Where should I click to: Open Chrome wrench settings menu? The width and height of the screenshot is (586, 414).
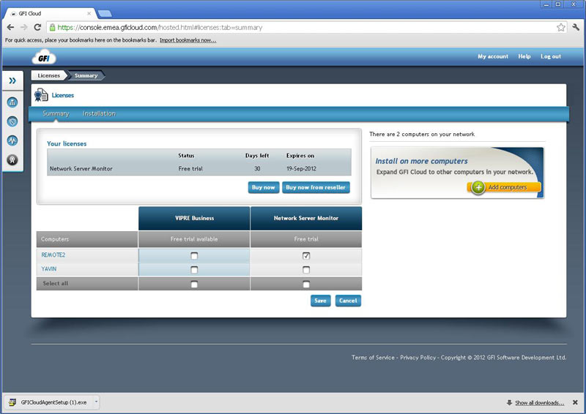click(576, 27)
